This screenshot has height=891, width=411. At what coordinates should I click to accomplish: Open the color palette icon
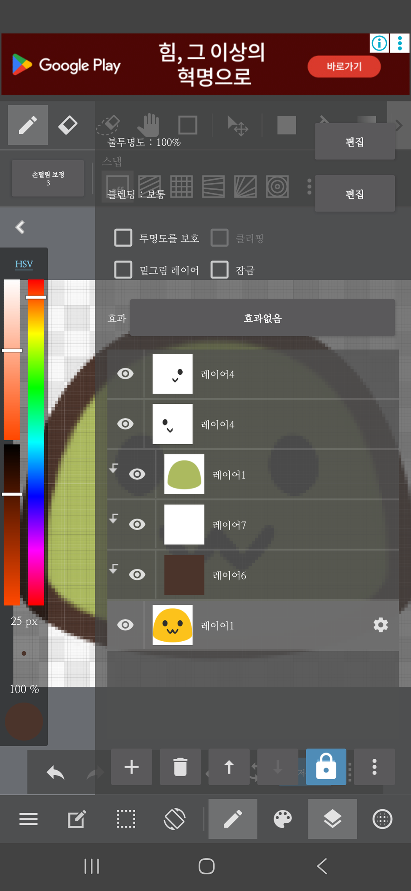[x=283, y=819]
